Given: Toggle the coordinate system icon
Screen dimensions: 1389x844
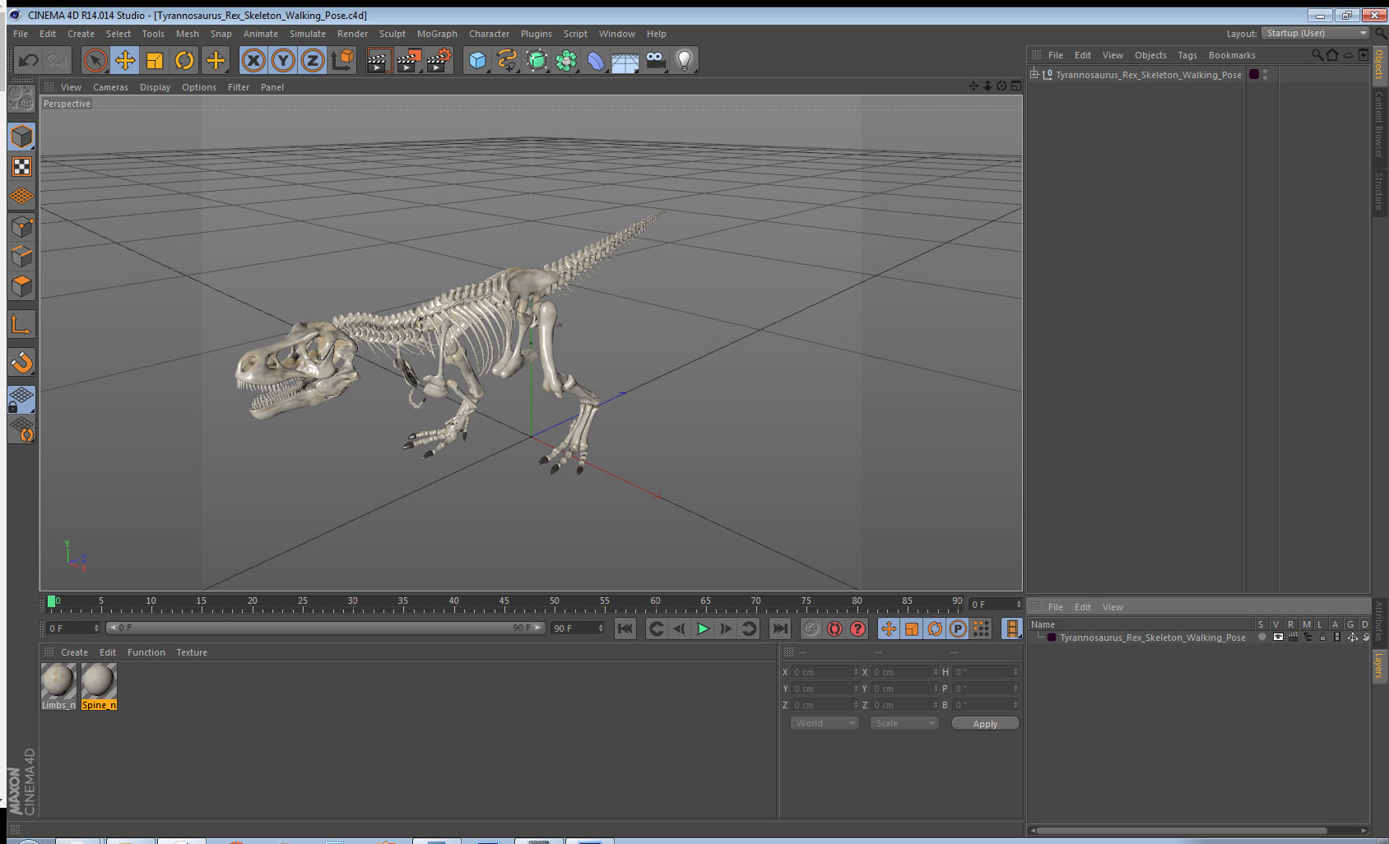Looking at the screenshot, I should 342,60.
